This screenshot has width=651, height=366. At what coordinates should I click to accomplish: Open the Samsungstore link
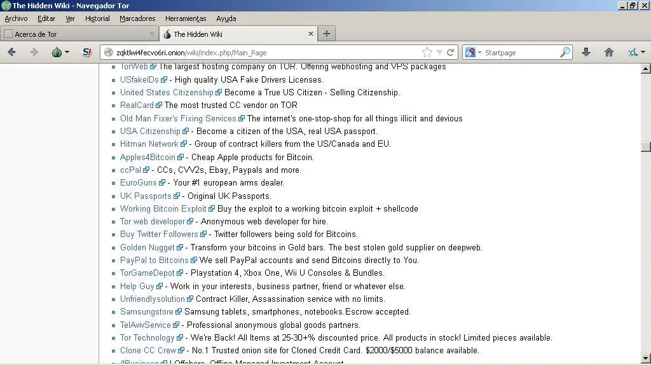click(147, 311)
